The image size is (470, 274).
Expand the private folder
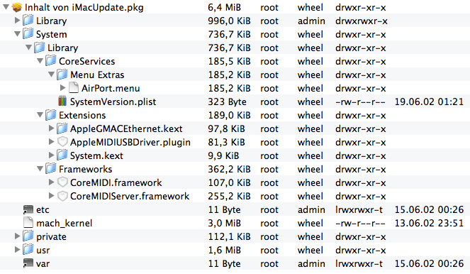pyautogui.click(x=18, y=236)
